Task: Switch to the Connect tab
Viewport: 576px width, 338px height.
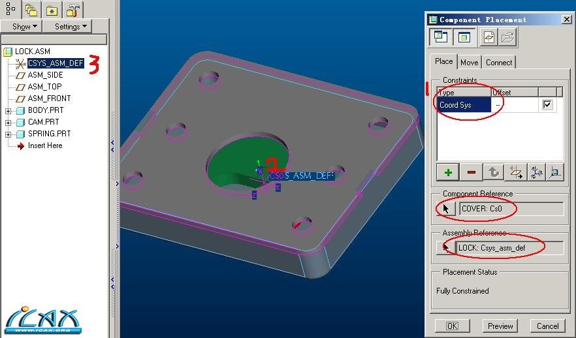Action: pyautogui.click(x=499, y=63)
